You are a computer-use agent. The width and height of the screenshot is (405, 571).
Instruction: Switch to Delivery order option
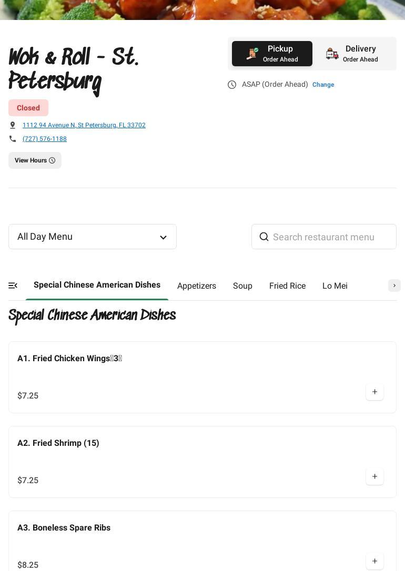(x=352, y=54)
